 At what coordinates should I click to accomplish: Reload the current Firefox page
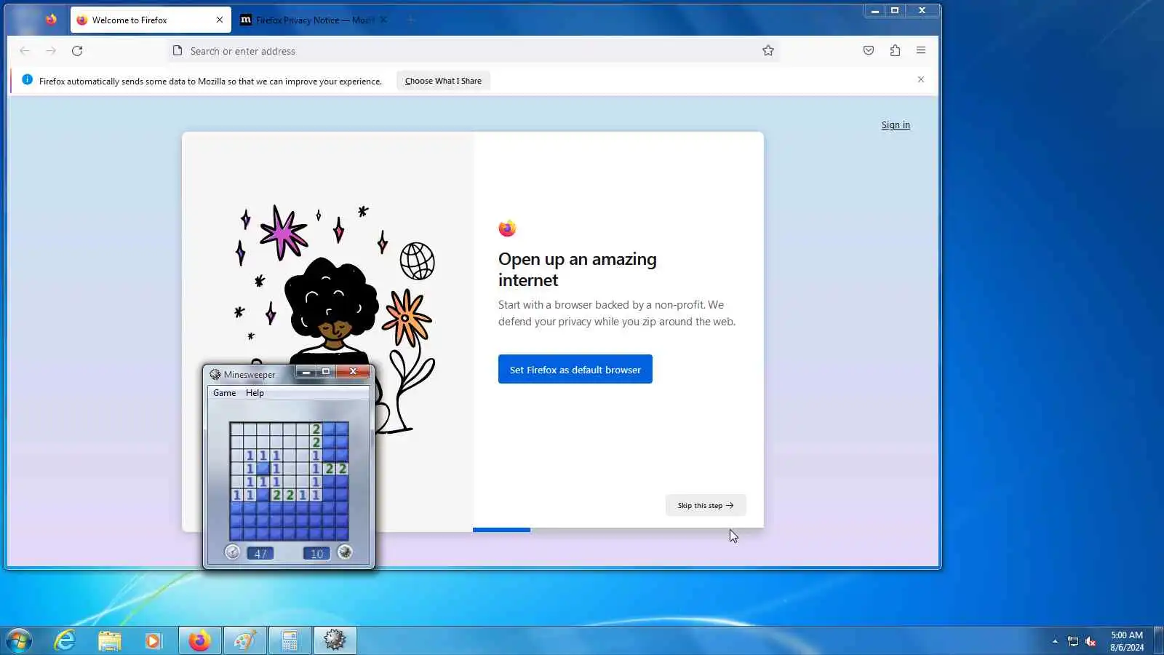tap(77, 51)
